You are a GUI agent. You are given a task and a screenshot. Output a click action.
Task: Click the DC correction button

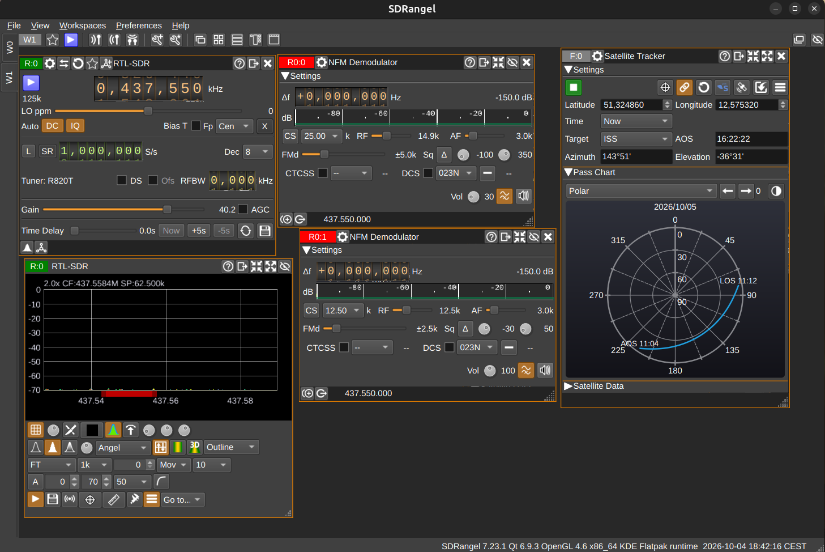[52, 126]
